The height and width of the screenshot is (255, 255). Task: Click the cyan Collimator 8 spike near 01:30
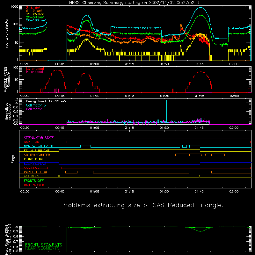point(166,111)
